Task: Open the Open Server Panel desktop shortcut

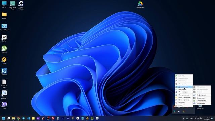Action: click(13, 5)
